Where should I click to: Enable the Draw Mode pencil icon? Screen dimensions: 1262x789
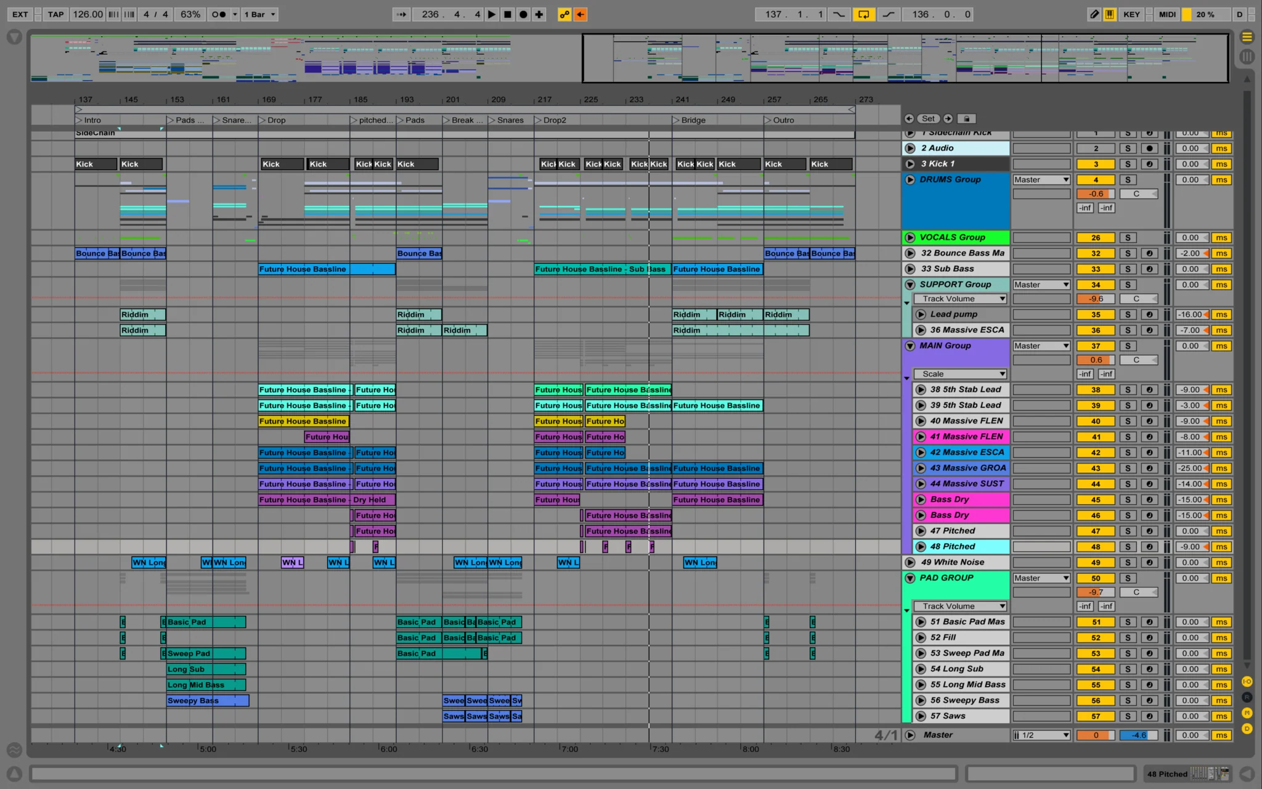pos(1094,14)
